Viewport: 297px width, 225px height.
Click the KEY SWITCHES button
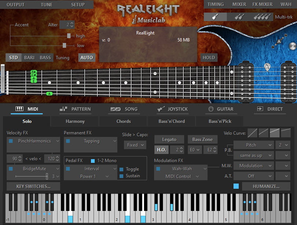33,187
